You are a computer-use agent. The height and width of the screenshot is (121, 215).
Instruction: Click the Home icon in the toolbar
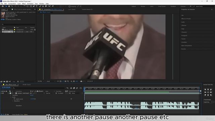[3, 6]
